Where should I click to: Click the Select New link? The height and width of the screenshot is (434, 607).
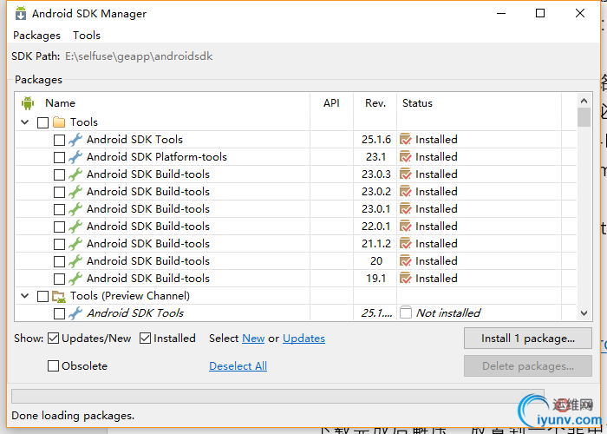click(253, 339)
